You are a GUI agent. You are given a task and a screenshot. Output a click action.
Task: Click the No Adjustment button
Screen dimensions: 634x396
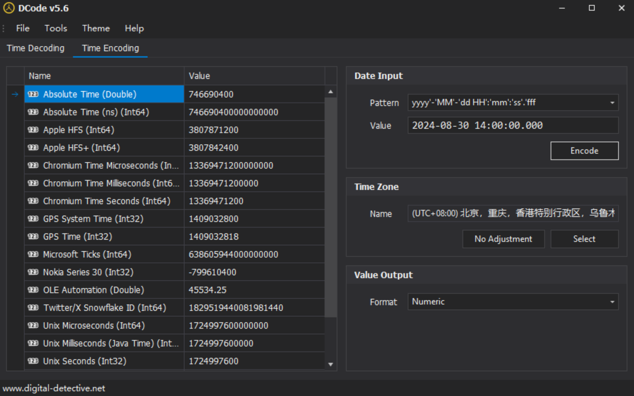pos(503,239)
